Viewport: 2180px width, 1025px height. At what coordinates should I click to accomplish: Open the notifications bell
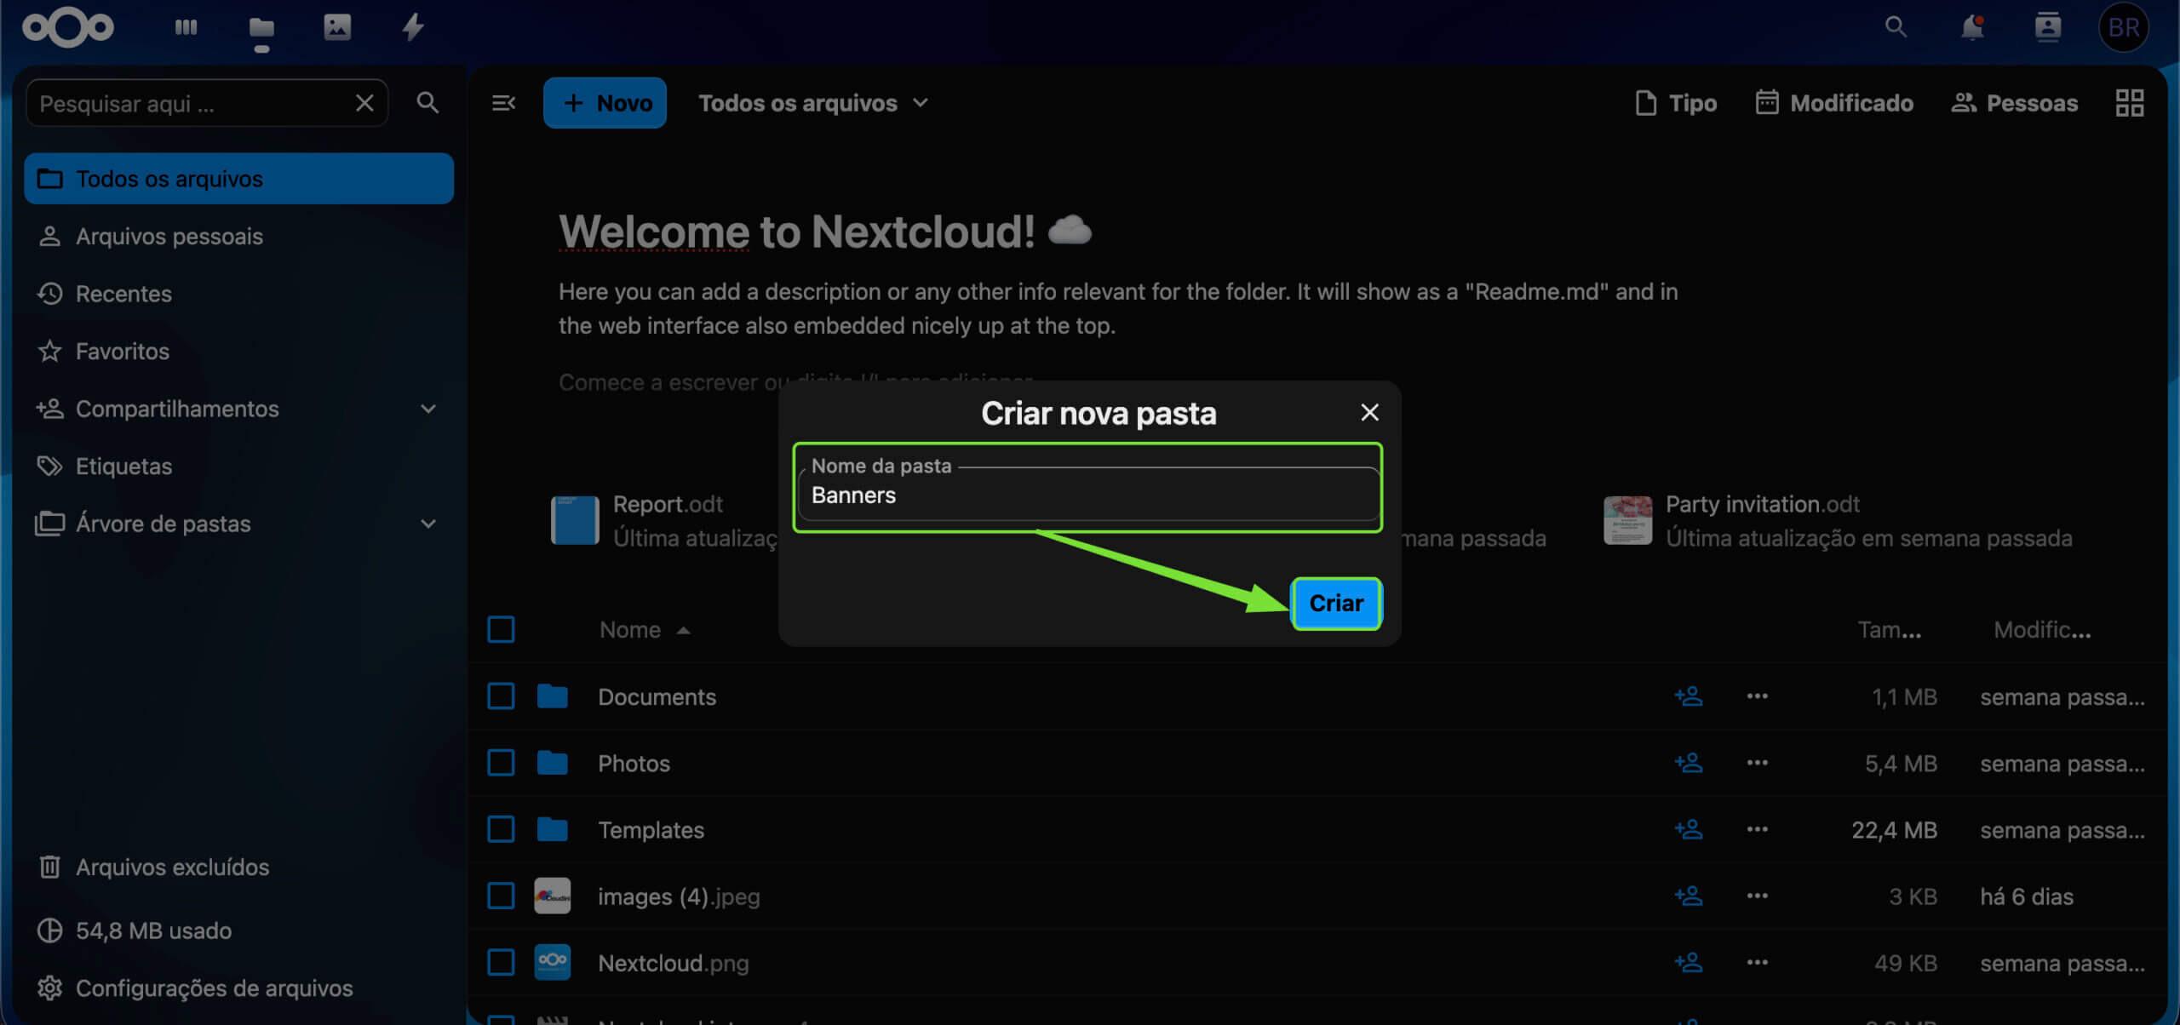1972,27
